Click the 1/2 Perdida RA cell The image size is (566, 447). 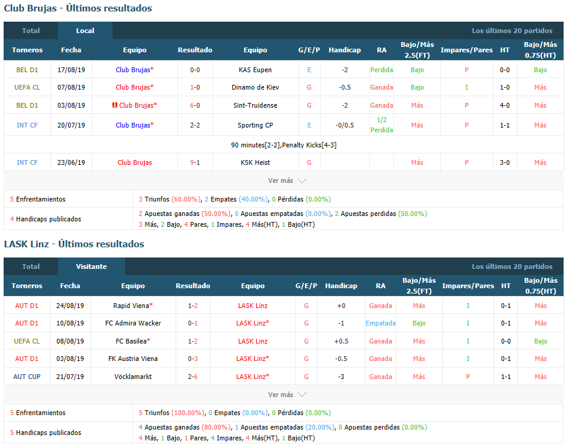click(381, 125)
